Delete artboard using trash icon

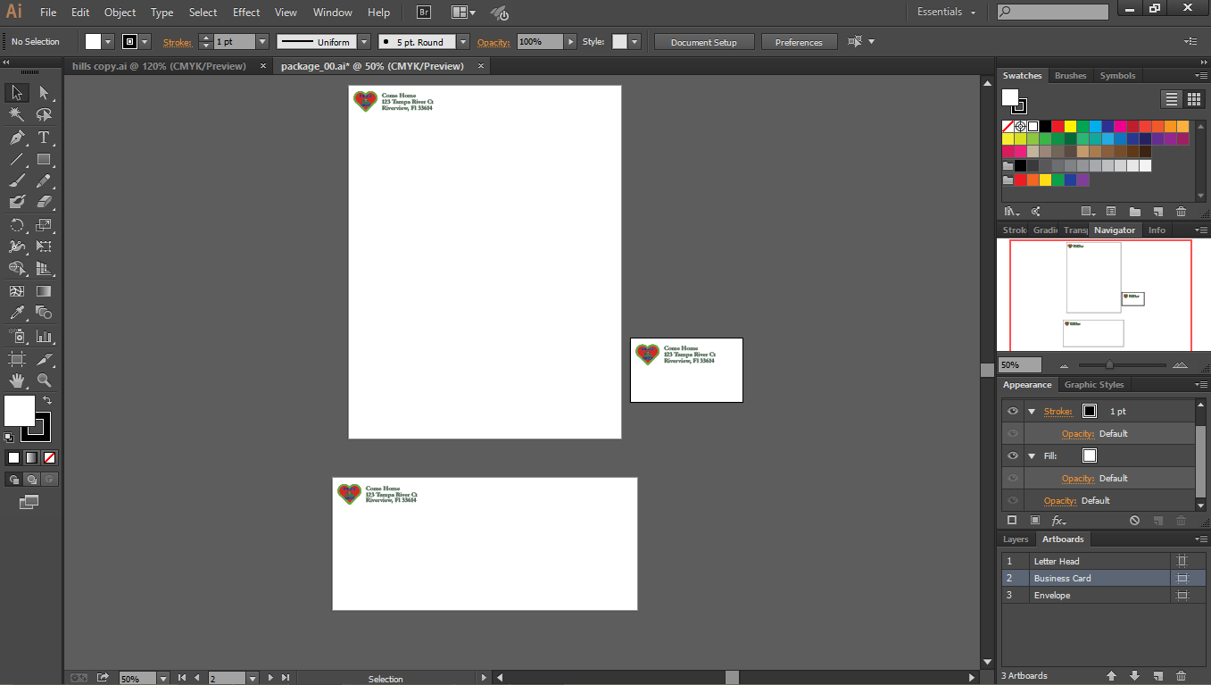pyautogui.click(x=1181, y=676)
